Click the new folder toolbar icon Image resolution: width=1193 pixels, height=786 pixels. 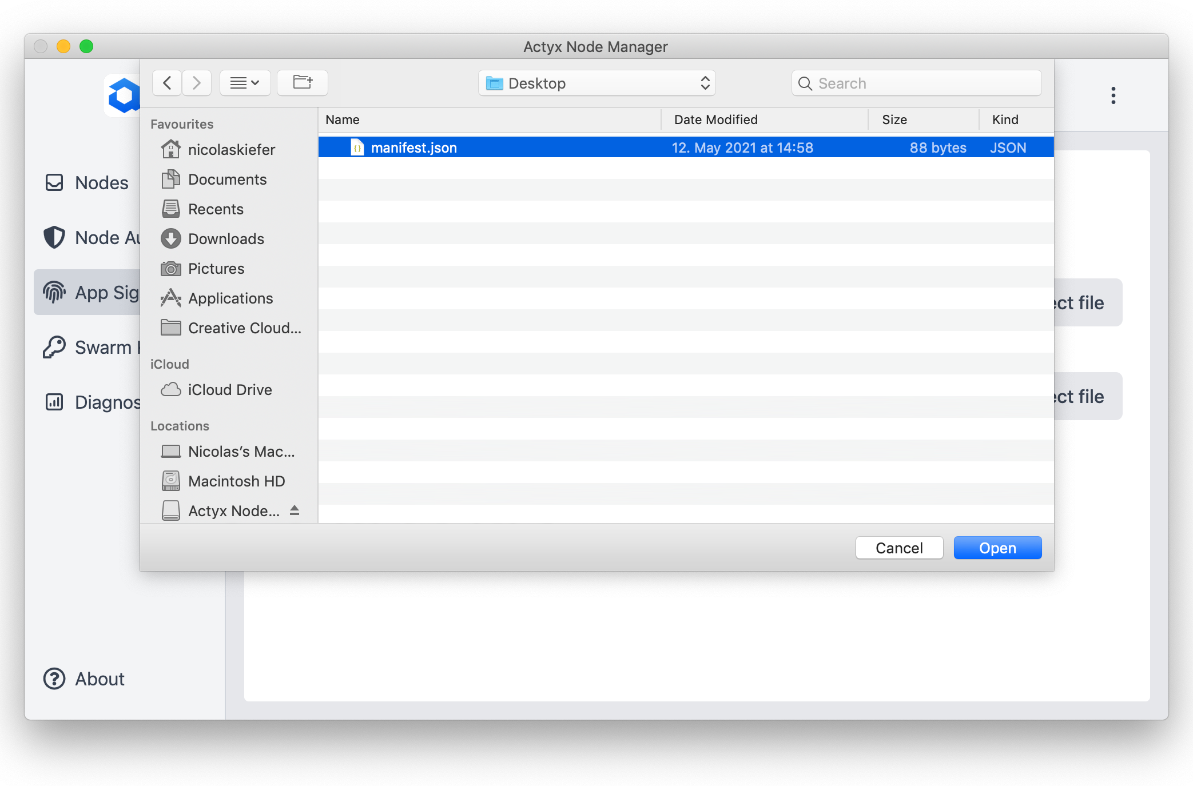pos(302,83)
